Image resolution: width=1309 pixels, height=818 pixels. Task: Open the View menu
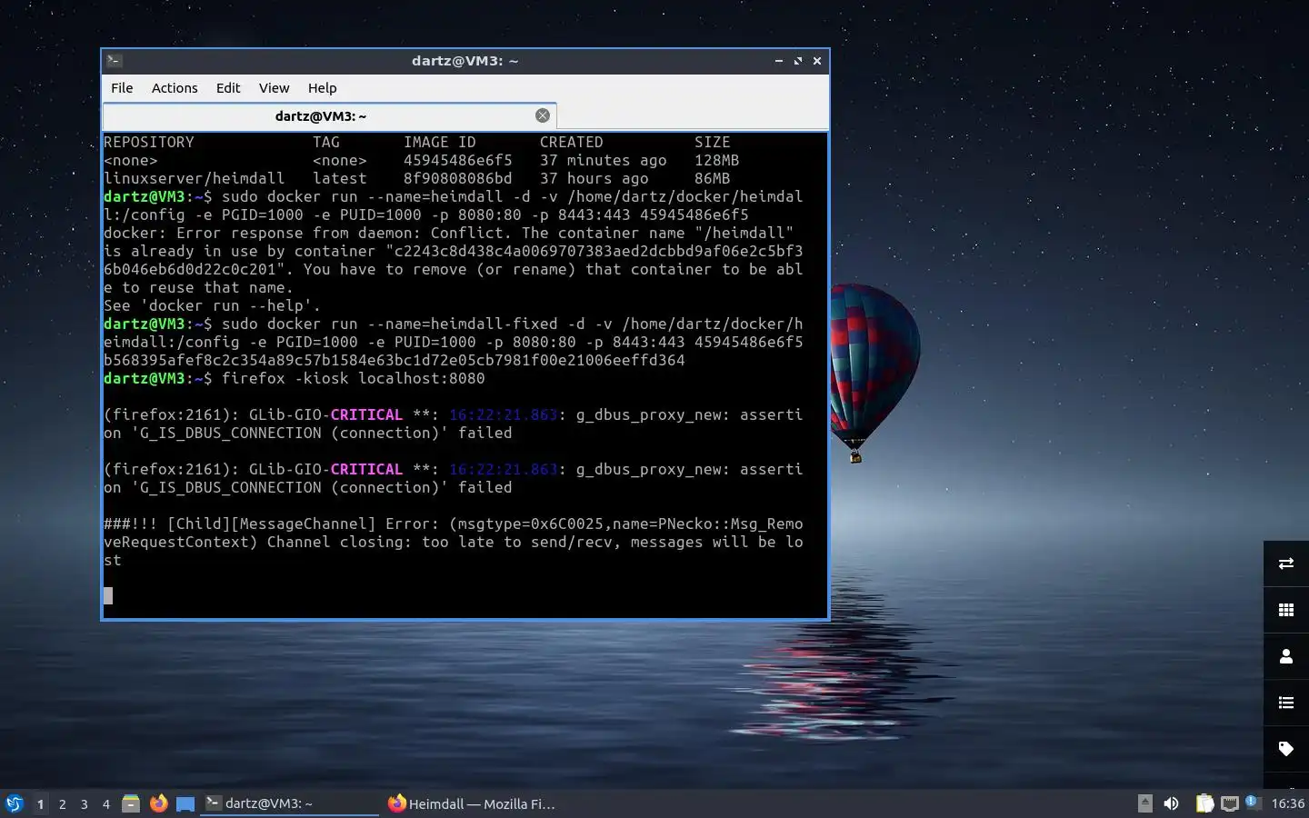click(274, 88)
